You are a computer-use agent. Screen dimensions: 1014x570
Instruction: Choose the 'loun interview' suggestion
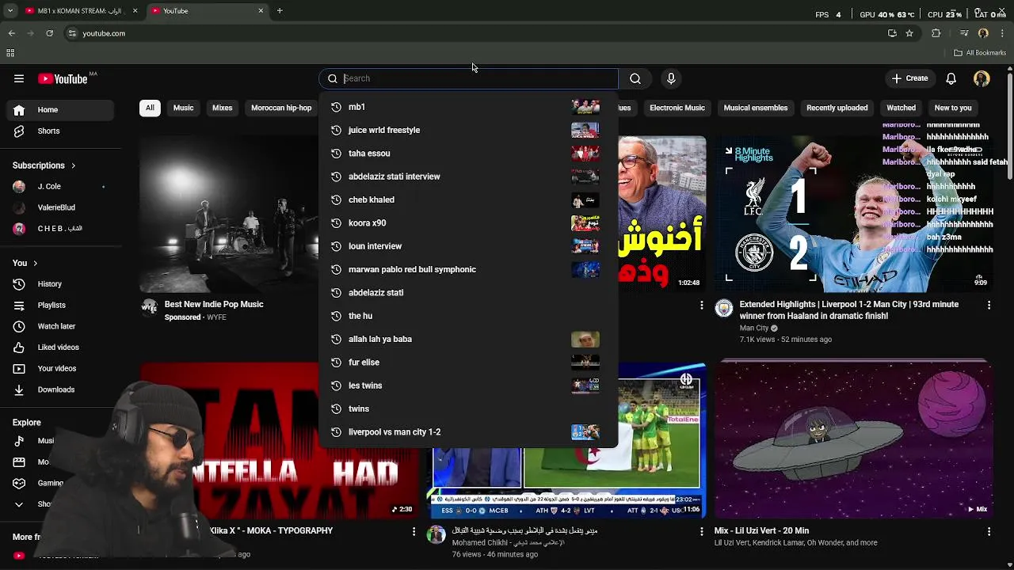click(x=468, y=246)
